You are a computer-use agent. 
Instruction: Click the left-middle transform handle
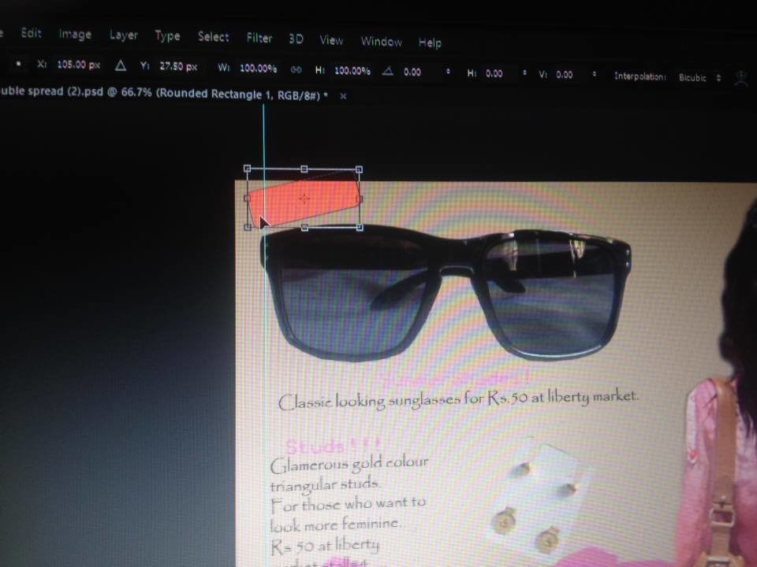247,198
